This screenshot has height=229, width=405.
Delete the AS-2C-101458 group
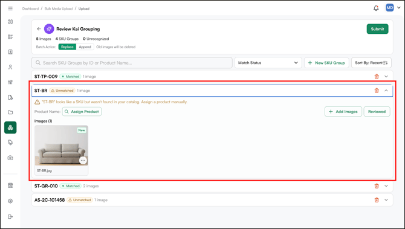click(377, 200)
